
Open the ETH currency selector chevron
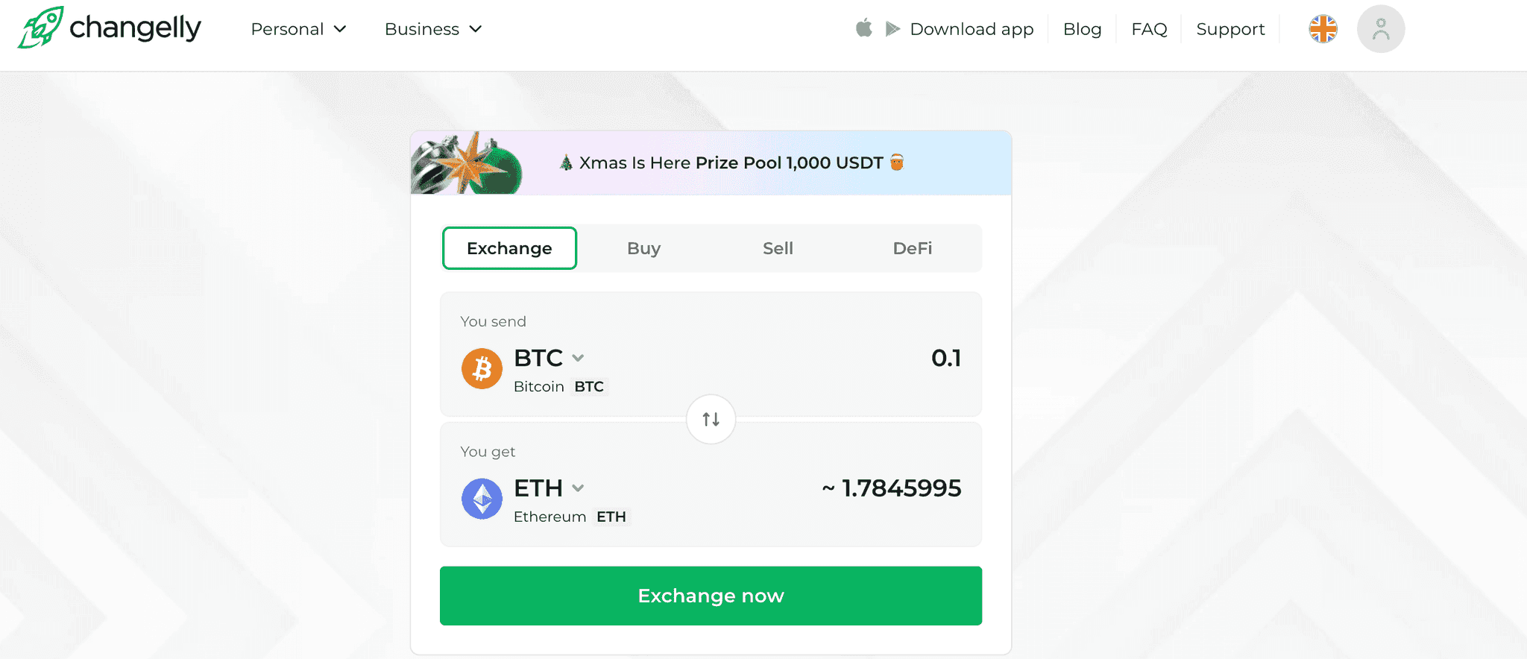(578, 488)
